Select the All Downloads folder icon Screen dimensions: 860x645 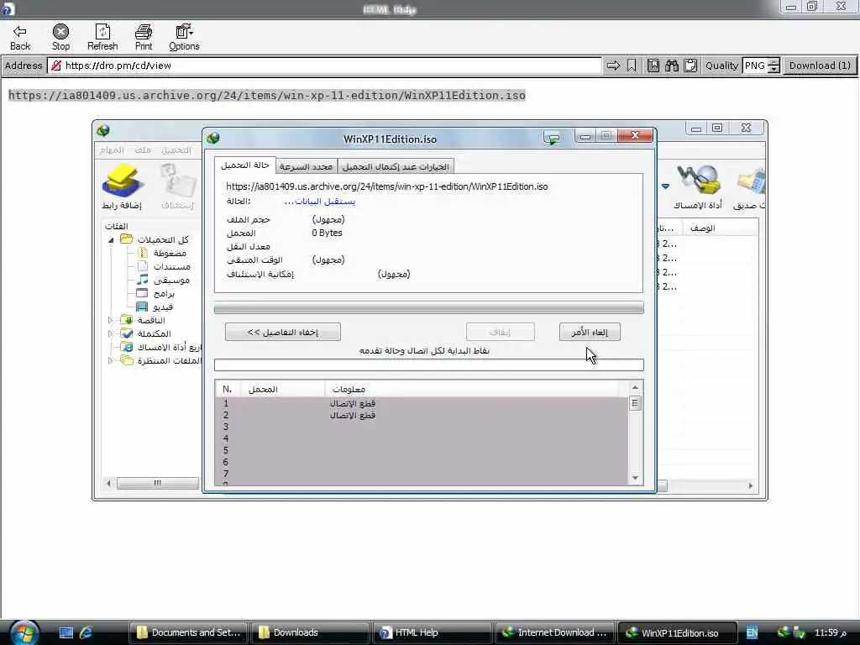(x=127, y=239)
